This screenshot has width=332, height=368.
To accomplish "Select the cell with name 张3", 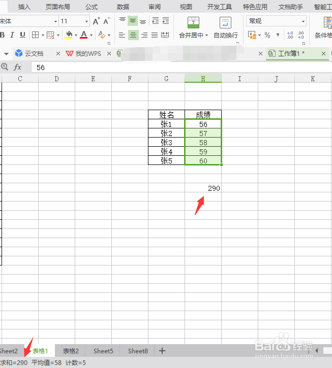I will click(x=166, y=142).
